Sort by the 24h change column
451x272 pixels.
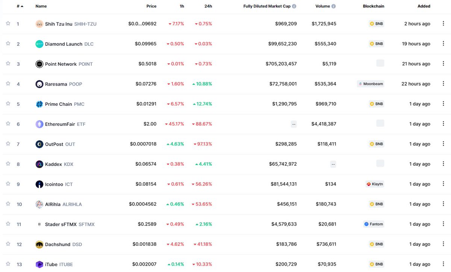coord(209,6)
